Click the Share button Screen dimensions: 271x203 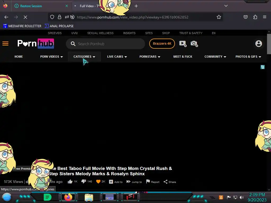170,182
